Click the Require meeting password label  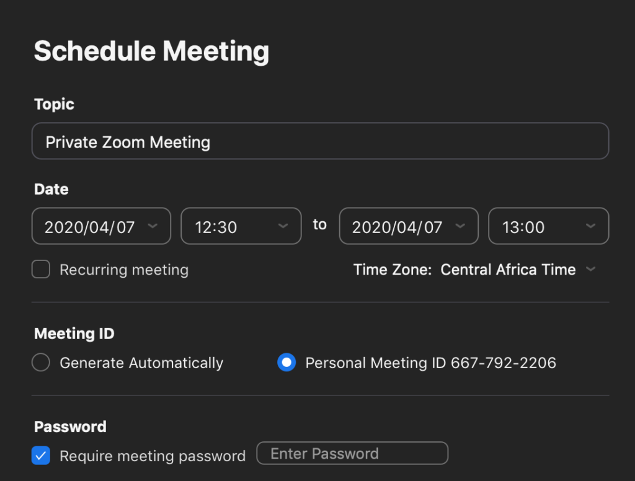153,456
